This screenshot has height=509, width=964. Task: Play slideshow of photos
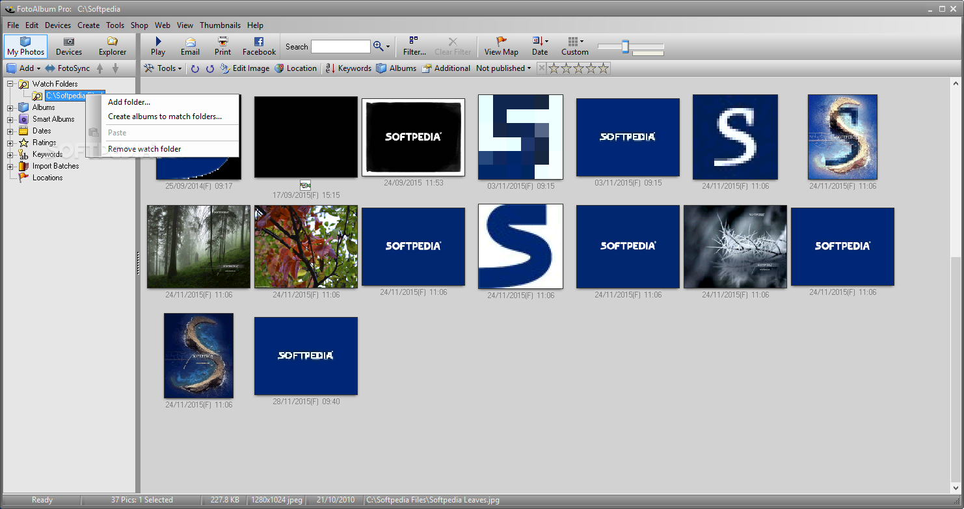tap(158, 46)
